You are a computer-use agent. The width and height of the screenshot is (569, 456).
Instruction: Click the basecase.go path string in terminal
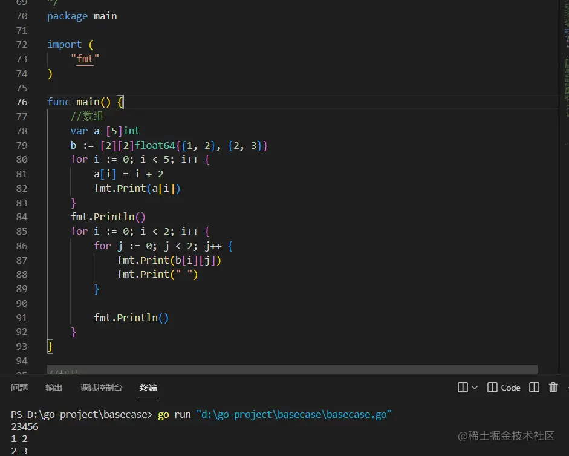294,415
